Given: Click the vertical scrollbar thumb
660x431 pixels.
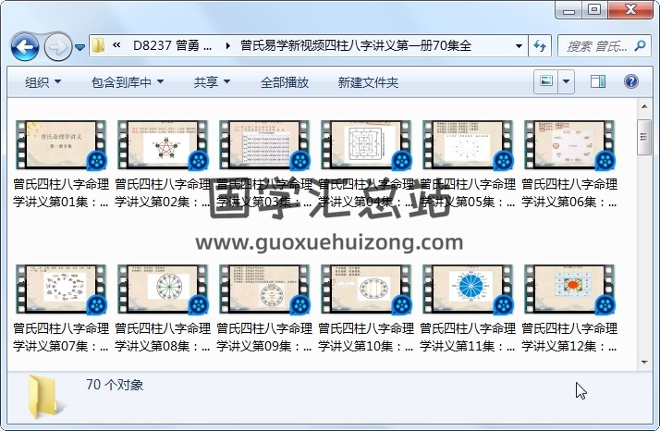Looking at the screenshot, I should tap(644, 138).
